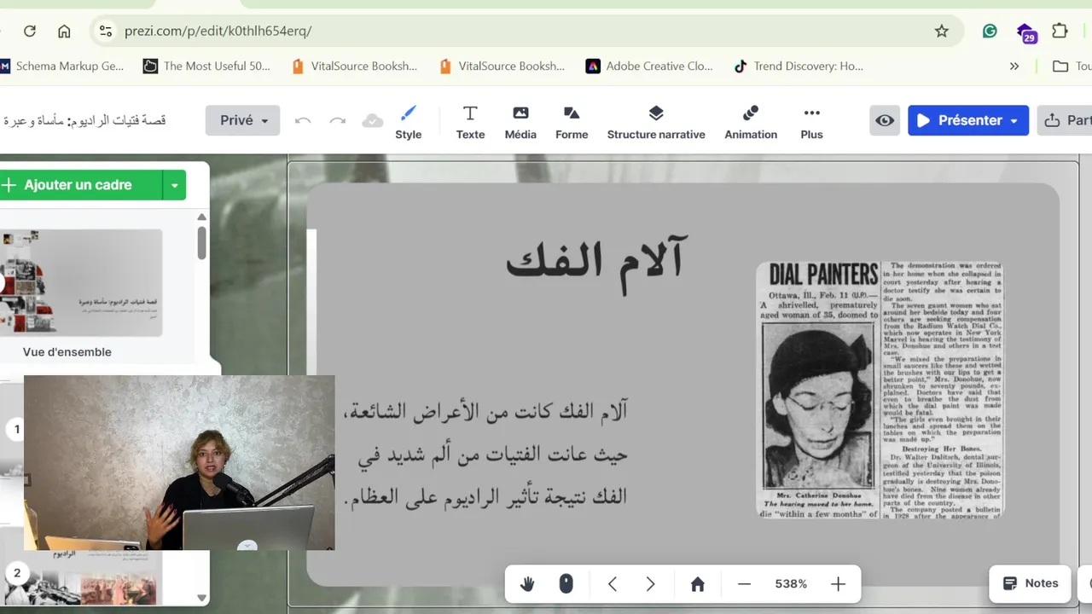This screenshot has height=614, width=1092.
Task: Open The Most Useful 50... bookmark
Action: point(207,66)
